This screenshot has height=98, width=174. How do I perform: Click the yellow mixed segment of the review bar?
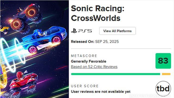click(x=166, y=74)
